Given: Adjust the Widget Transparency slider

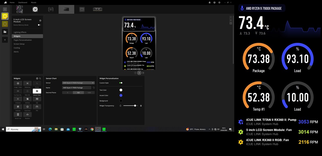Looking at the screenshot, I should 130,106.
